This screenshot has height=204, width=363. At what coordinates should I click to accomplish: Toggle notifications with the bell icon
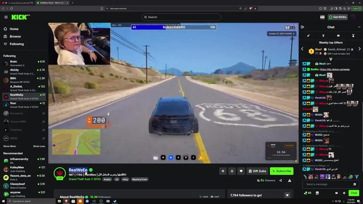232,171
